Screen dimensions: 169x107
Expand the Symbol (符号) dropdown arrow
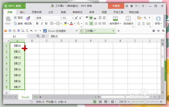point(161,23)
